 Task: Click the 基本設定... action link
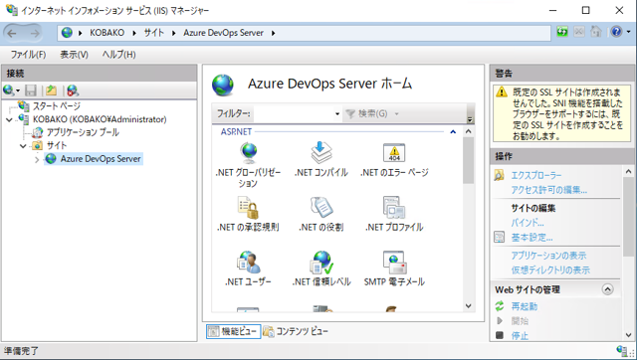pos(531,237)
